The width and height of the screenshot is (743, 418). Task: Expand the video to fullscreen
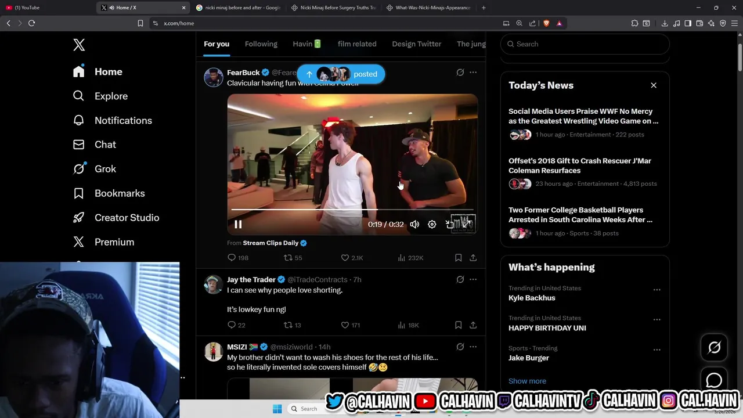[x=467, y=224]
